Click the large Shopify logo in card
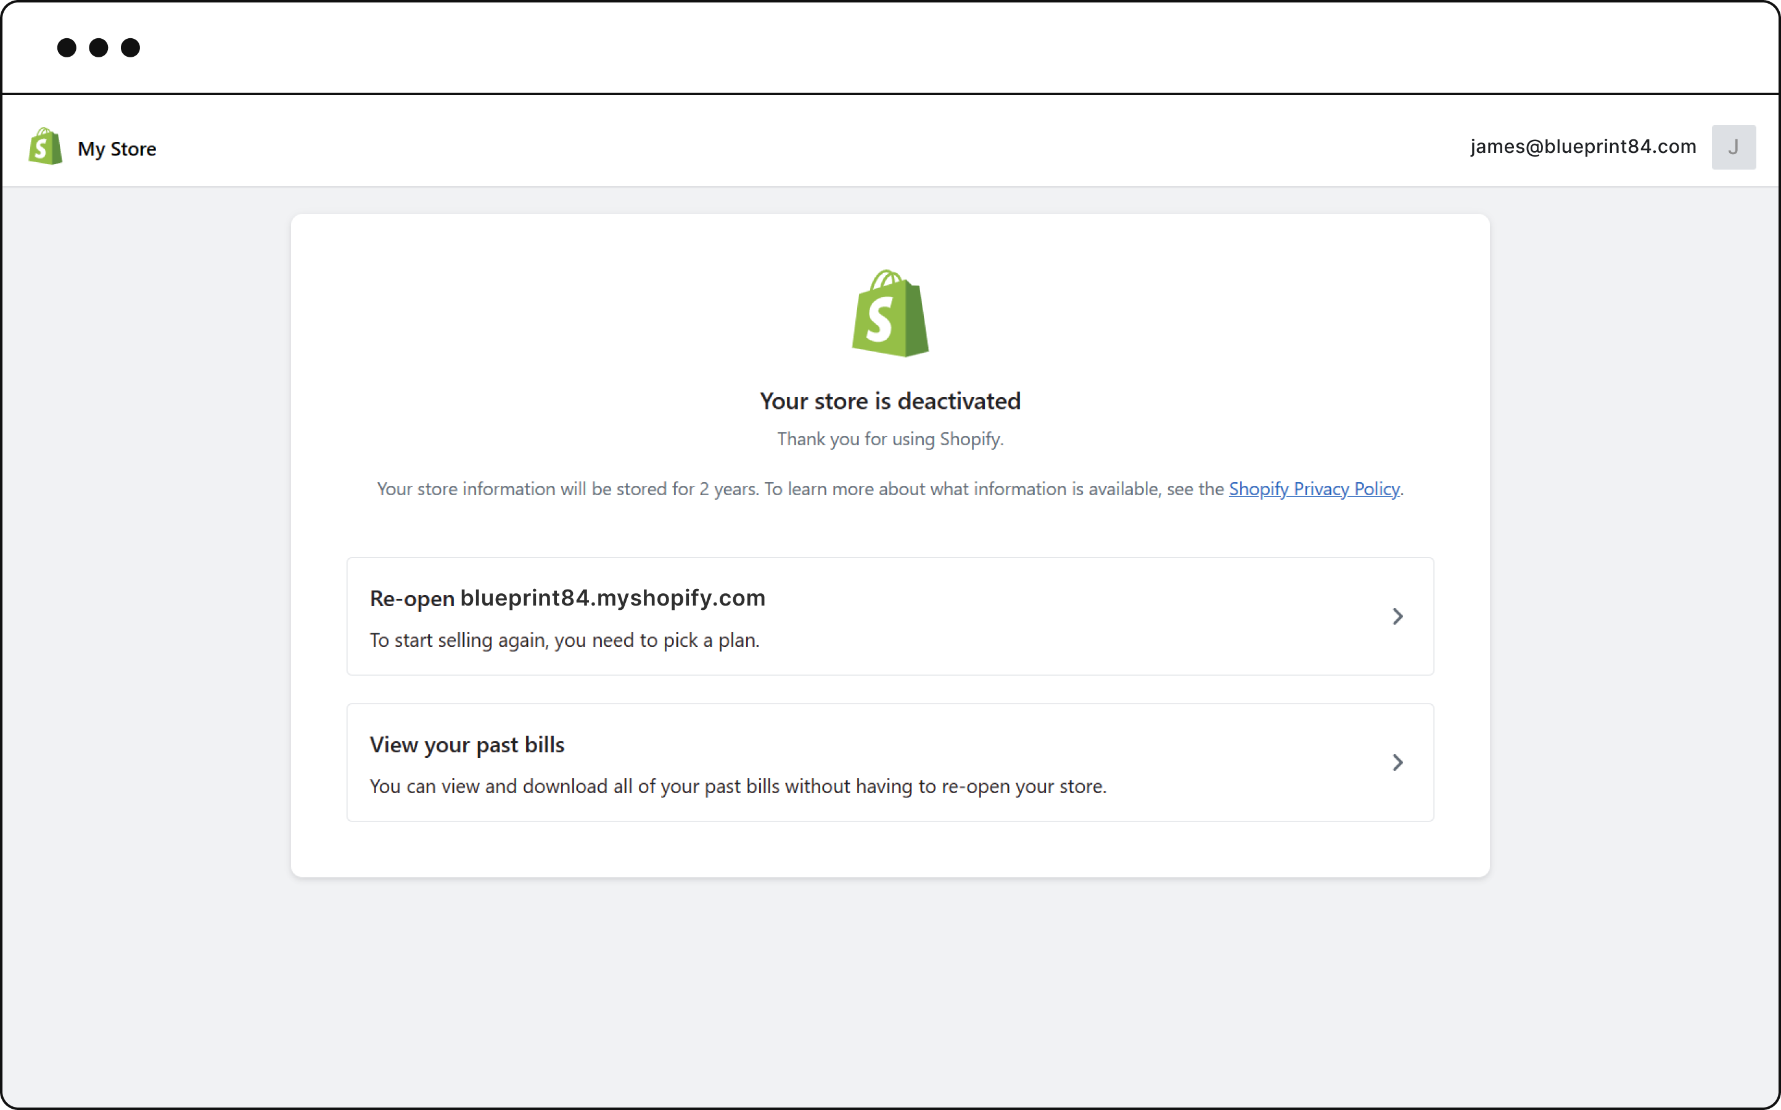The width and height of the screenshot is (1781, 1110). click(890, 313)
